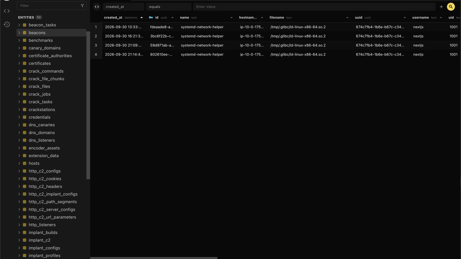Select the dns_listeners table
Image resolution: width=461 pixels, height=259 pixels.
click(41, 140)
